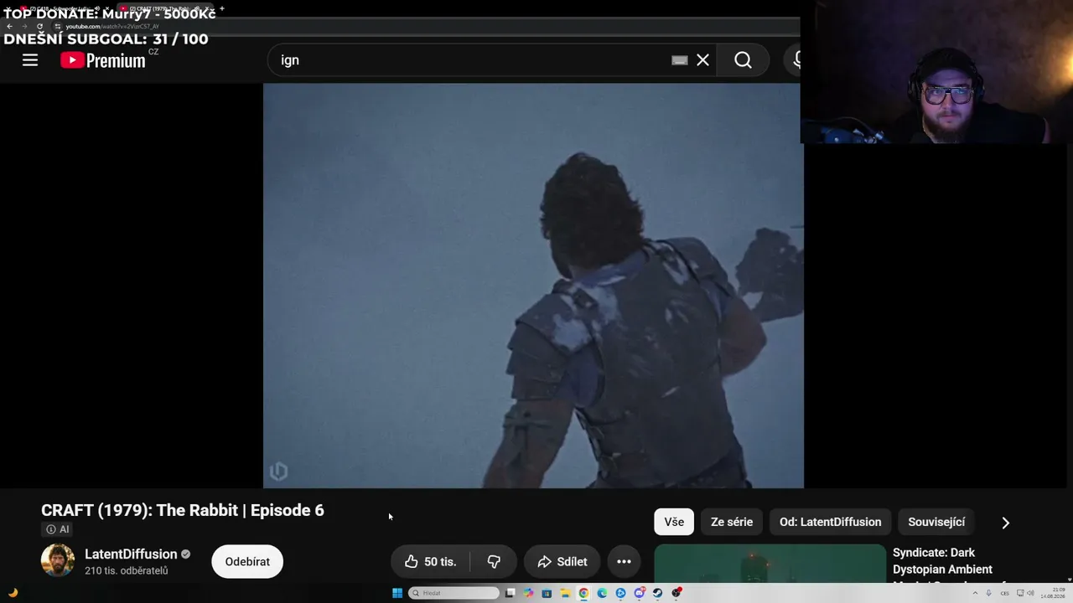Open File Explorer from the taskbar
This screenshot has width=1073, height=603.
[x=565, y=593]
